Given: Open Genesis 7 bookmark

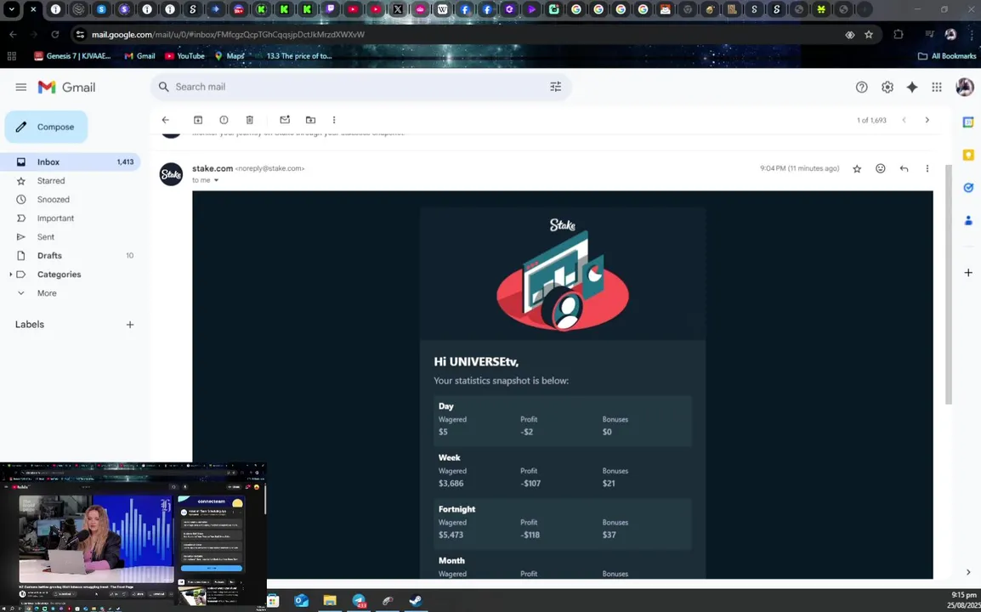Looking at the screenshot, I should click(72, 56).
